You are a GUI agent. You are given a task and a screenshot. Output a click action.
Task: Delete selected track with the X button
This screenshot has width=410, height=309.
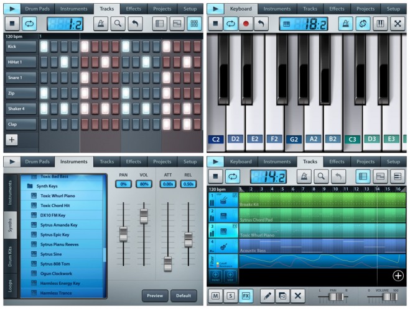point(298,296)
